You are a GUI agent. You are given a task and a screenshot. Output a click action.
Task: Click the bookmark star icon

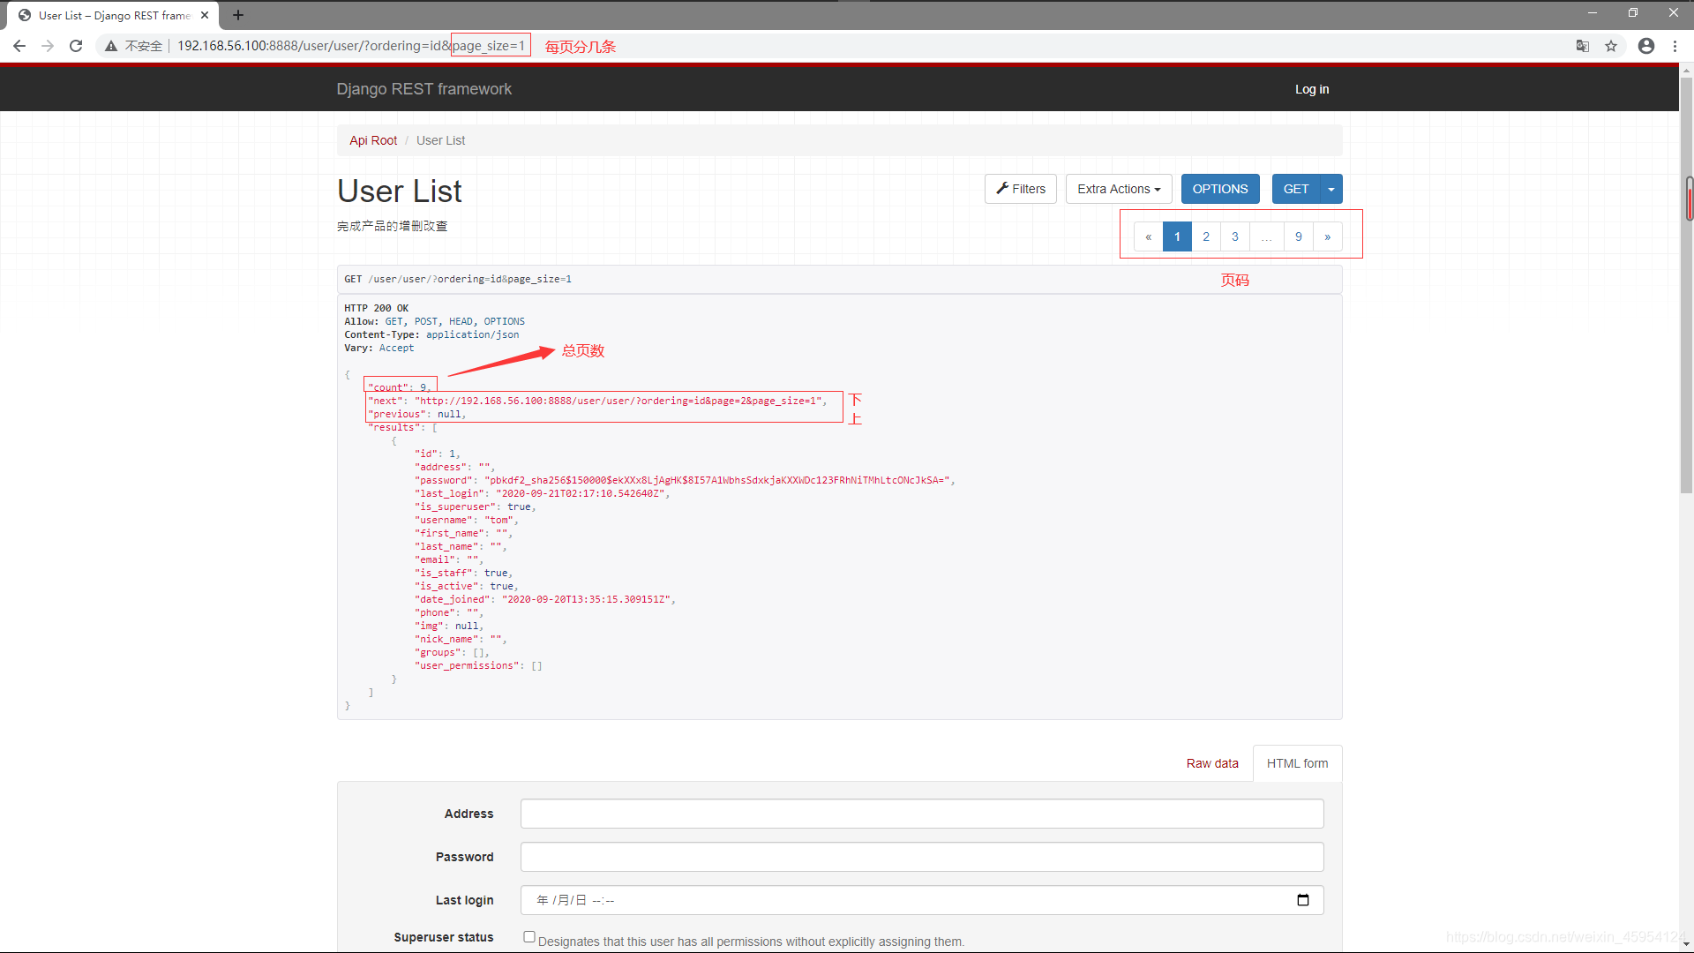(1611, 46)
